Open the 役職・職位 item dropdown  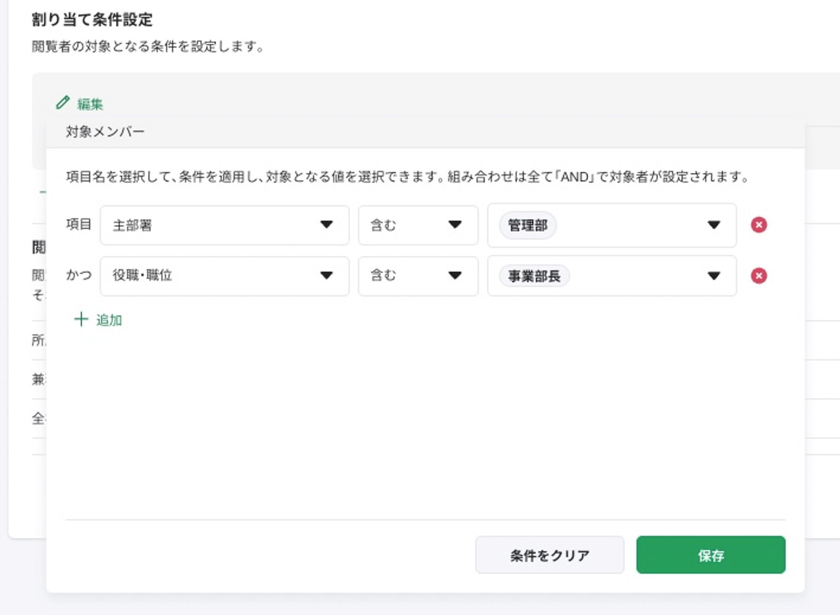click(x=224, y=276)
